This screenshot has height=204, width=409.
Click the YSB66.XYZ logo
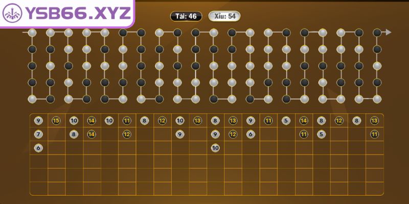tap(66, 14)
